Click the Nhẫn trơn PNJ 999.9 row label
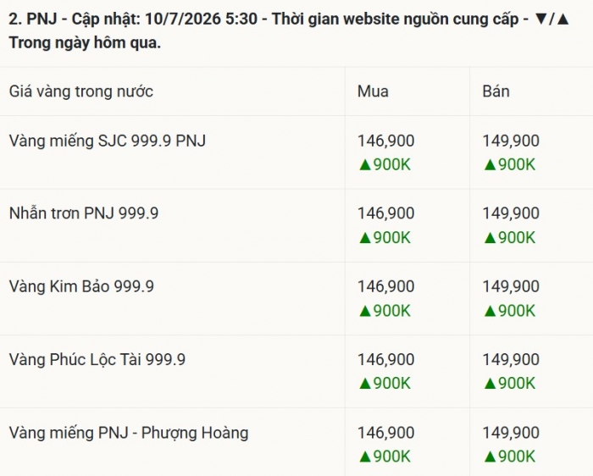The width and height of the screenshot is (593, 476). (x=84, y=213)
